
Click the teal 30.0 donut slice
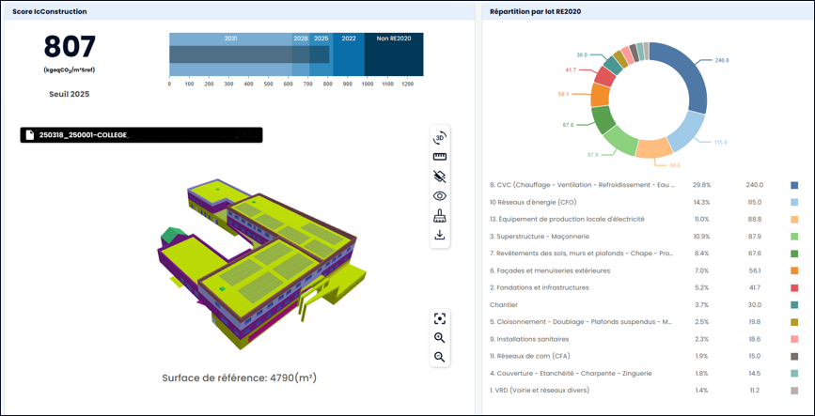pos(613,65)
